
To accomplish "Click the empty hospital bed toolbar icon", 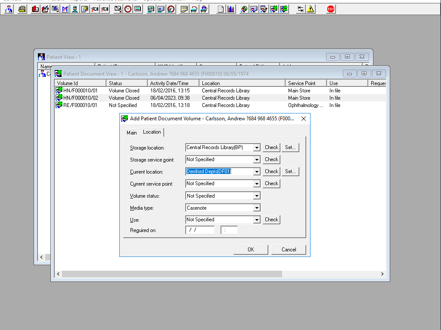I will [x=194, y=9].
